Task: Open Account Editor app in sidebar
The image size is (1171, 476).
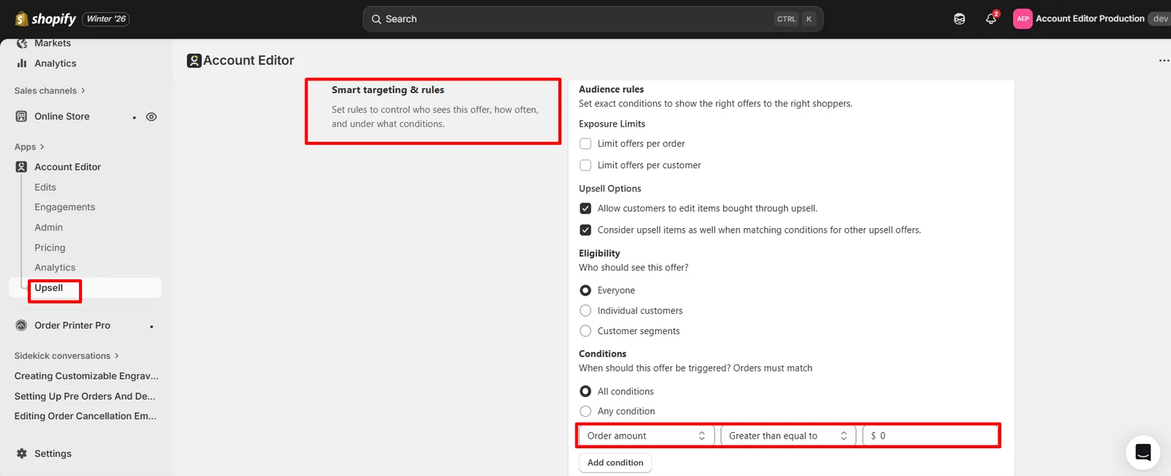Action: (67, 167)
